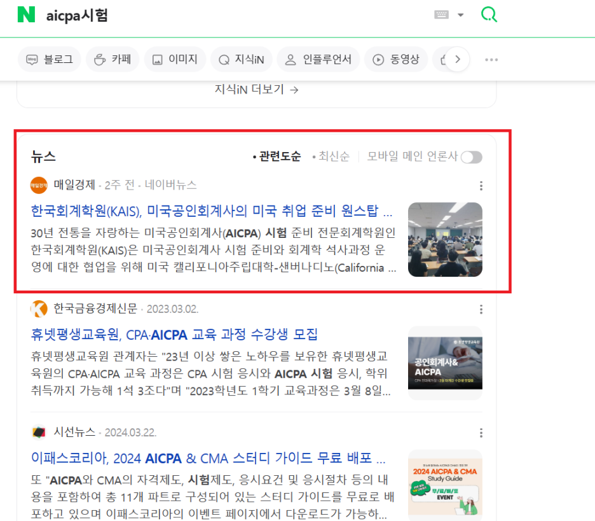Viewport: 595px width, 521px height.
Task: Switch to the 지식iN tab
Action: click(242, 59)
